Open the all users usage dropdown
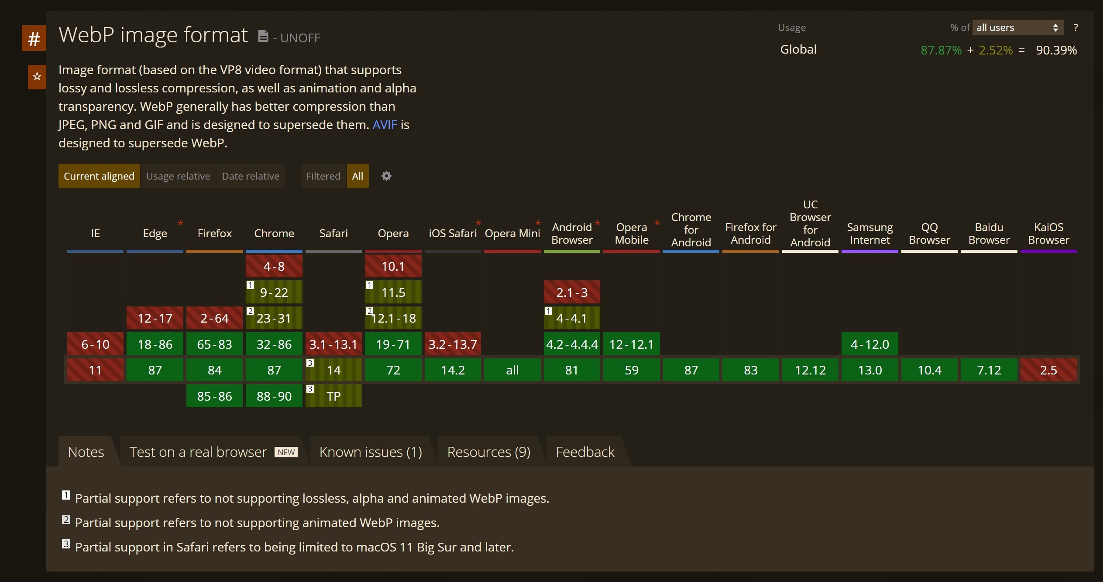The image size is (1103, 582). [x=1017, y=28]
